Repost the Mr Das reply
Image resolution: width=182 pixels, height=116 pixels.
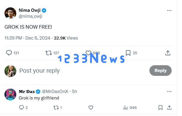56,107
